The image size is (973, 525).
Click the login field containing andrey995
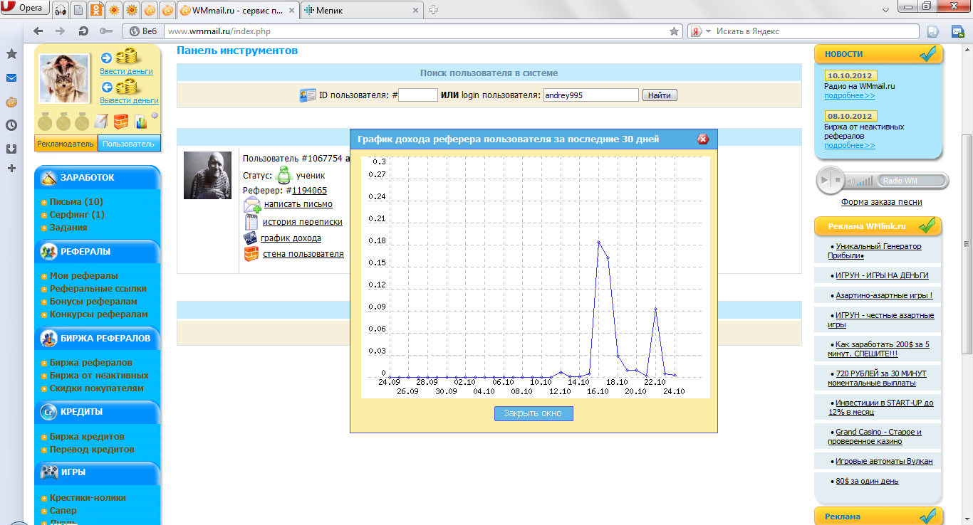point(591,95)
